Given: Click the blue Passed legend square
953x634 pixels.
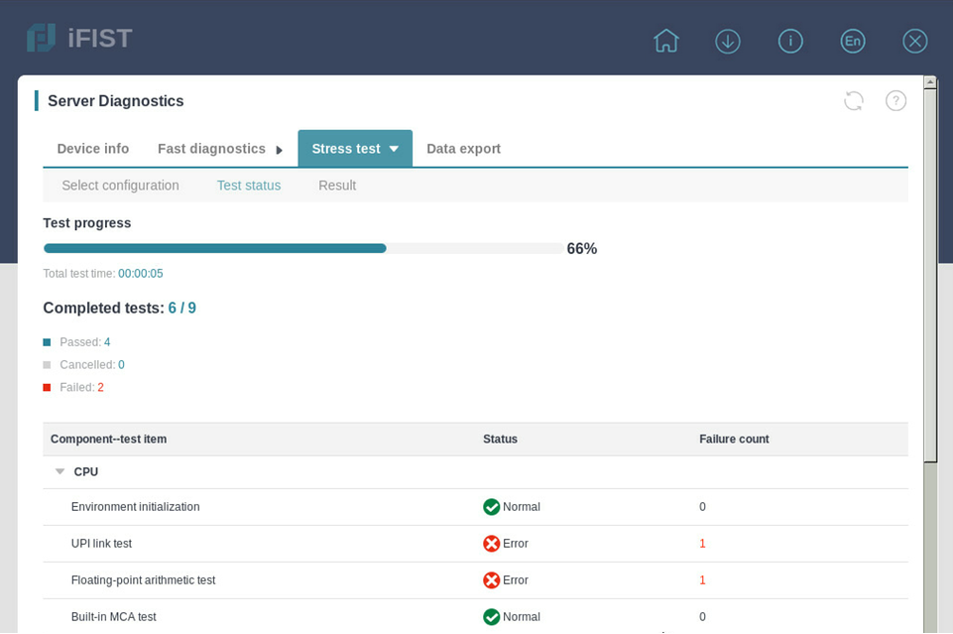Looking at the screenshot, I should (47, 342).
